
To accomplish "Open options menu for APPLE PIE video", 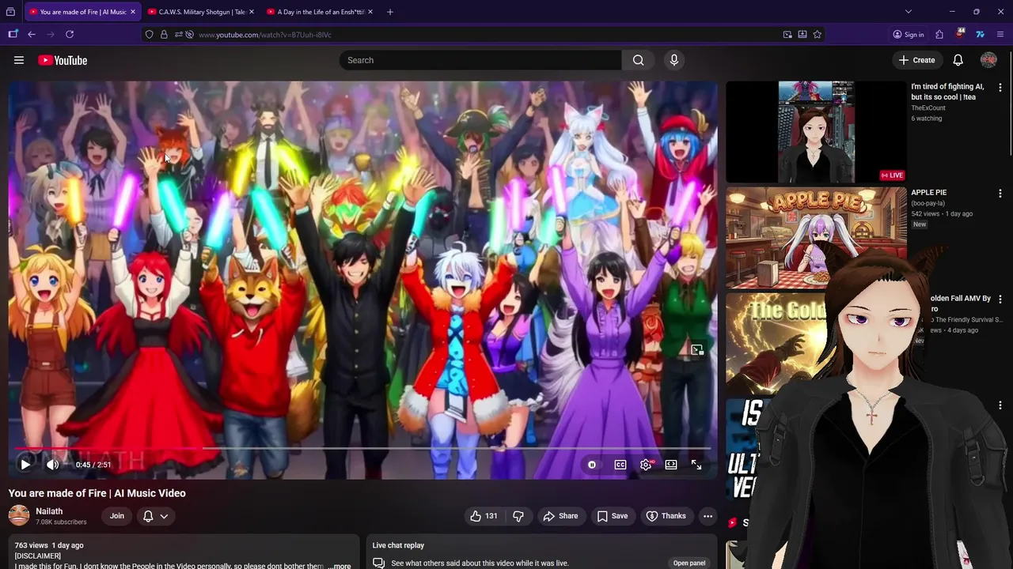I will 1000,194.
